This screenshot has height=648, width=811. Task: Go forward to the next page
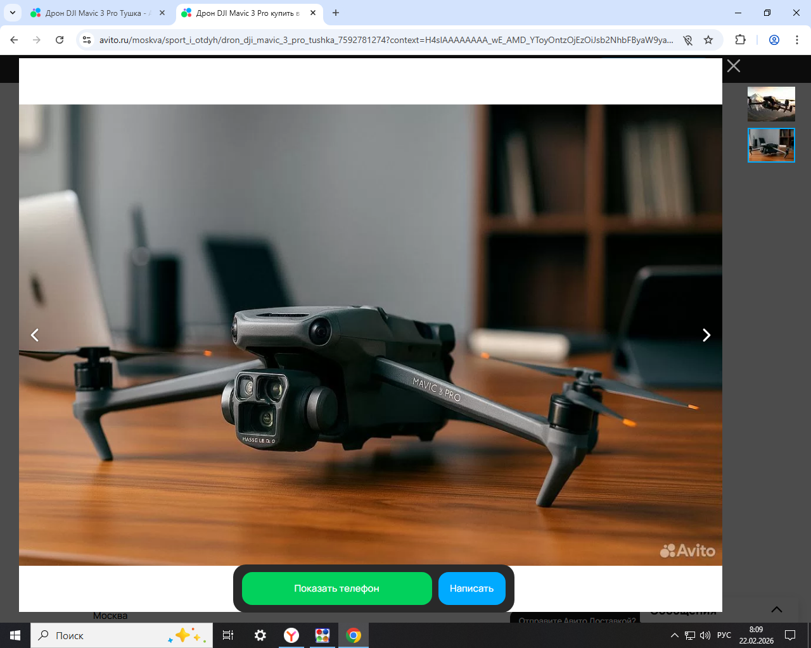[37, 40]
